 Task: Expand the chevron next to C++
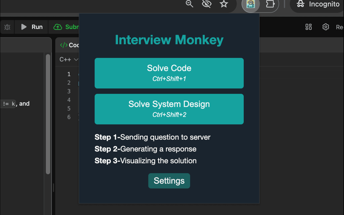(x=76, y=59)
